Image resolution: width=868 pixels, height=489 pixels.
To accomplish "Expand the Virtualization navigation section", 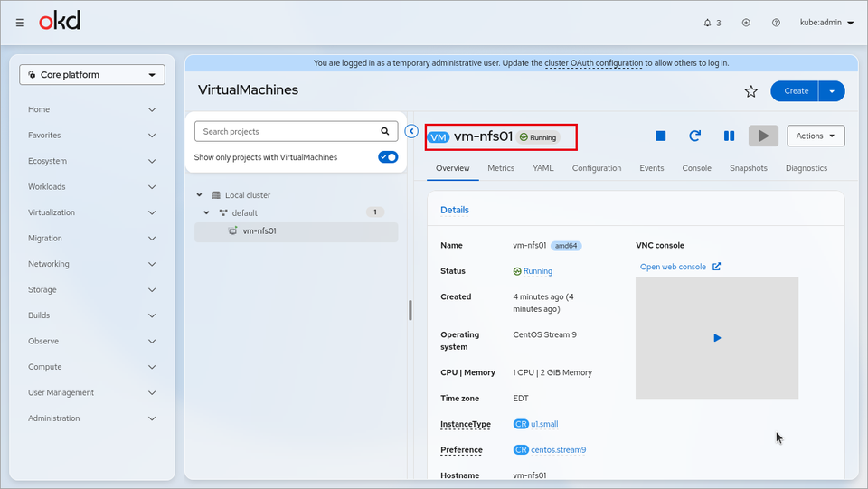I will 92,212.
